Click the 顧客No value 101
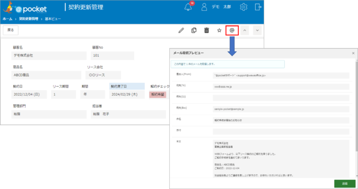Screen dimensions: 358x189 113,55
